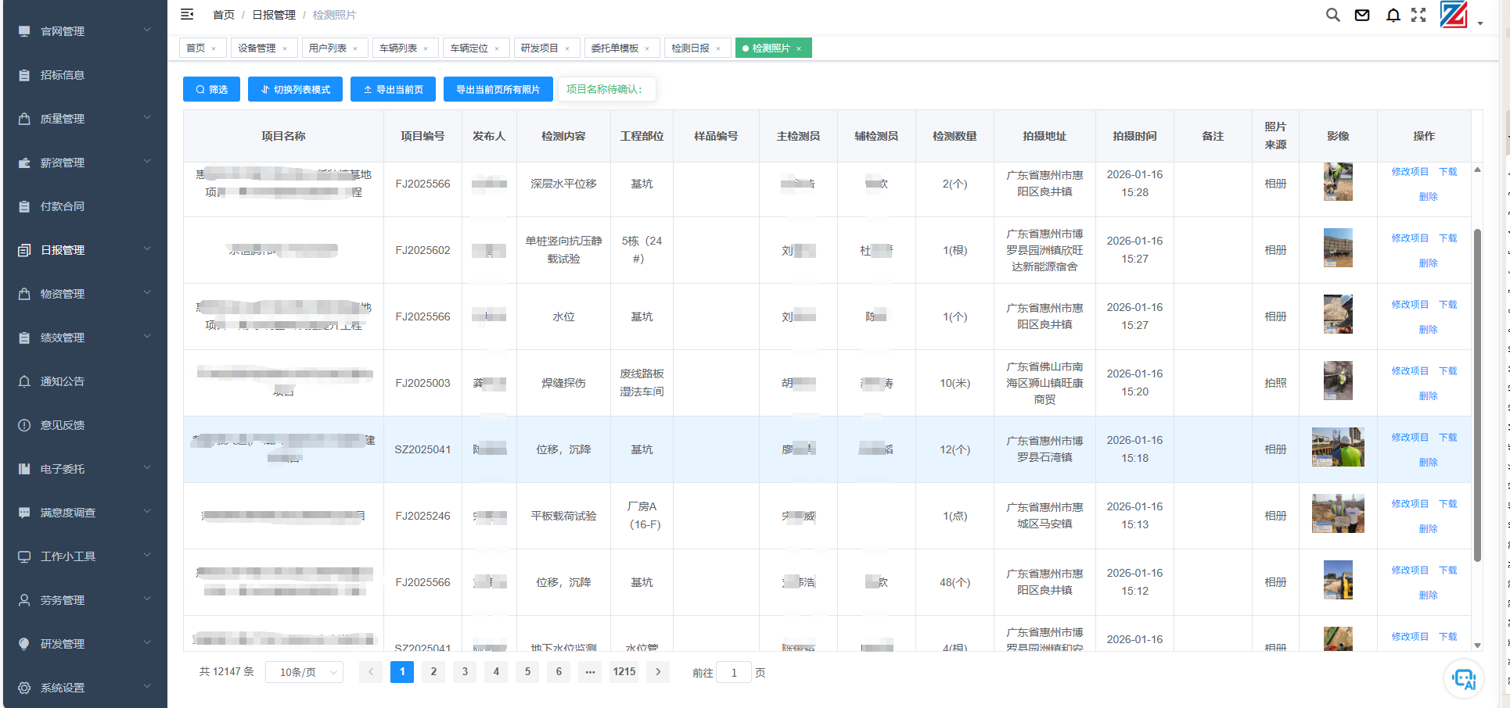Collapse the sidebar with the hamburger icon
Viewport: 1510px width, 708px height.
coord(187,14)
